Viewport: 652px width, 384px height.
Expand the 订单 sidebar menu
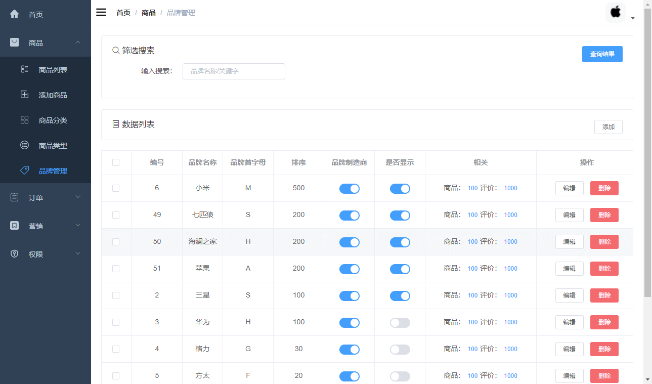pos(45,197)
